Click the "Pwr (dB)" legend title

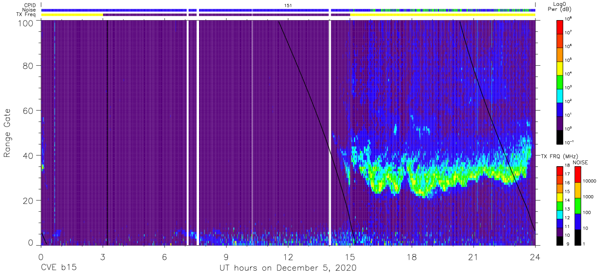(x=560, y=10)
